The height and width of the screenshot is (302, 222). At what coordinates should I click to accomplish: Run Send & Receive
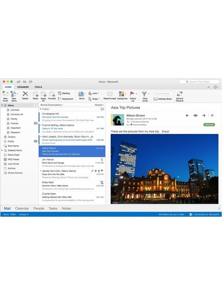click(x=180, y=96)
